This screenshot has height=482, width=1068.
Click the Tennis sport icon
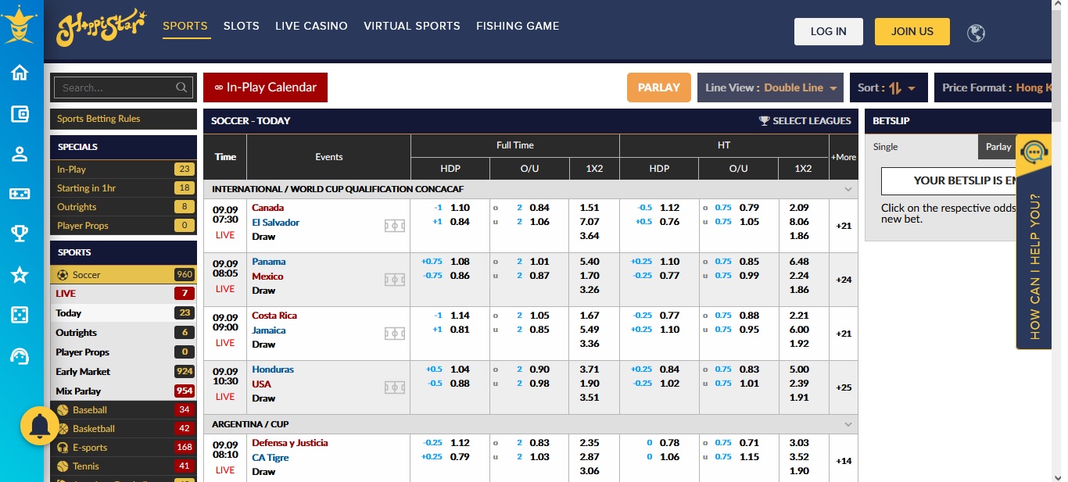63,466
